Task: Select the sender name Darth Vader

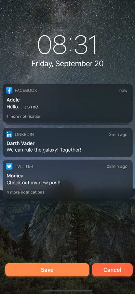Action: point(20,143)
